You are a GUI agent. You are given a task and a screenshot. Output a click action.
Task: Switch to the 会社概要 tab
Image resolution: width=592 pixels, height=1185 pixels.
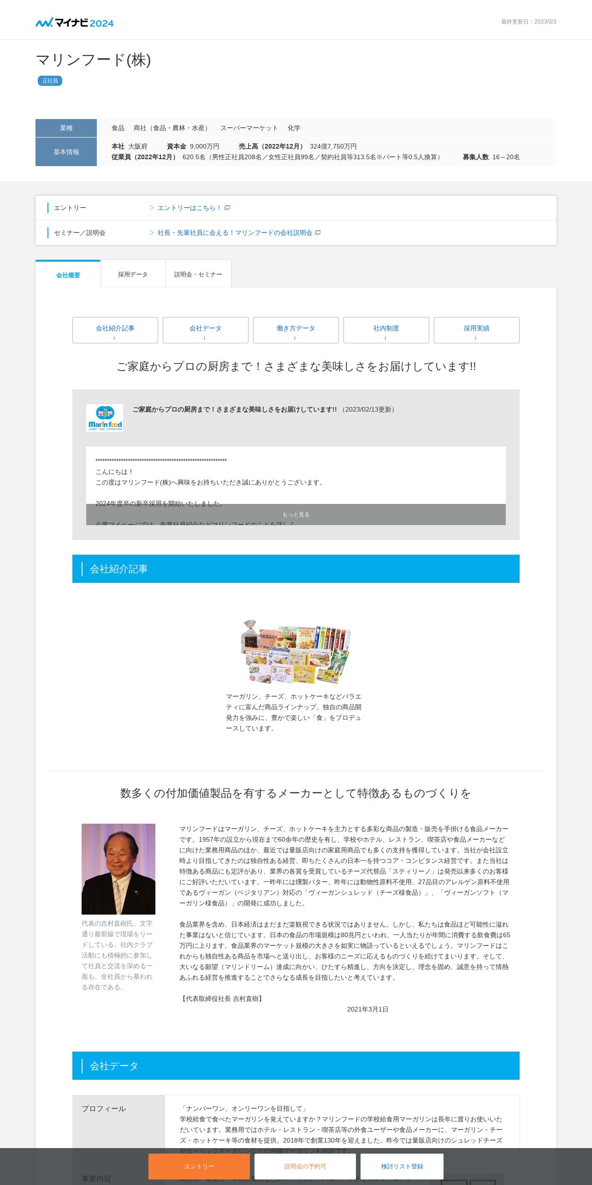pos(68,275)
